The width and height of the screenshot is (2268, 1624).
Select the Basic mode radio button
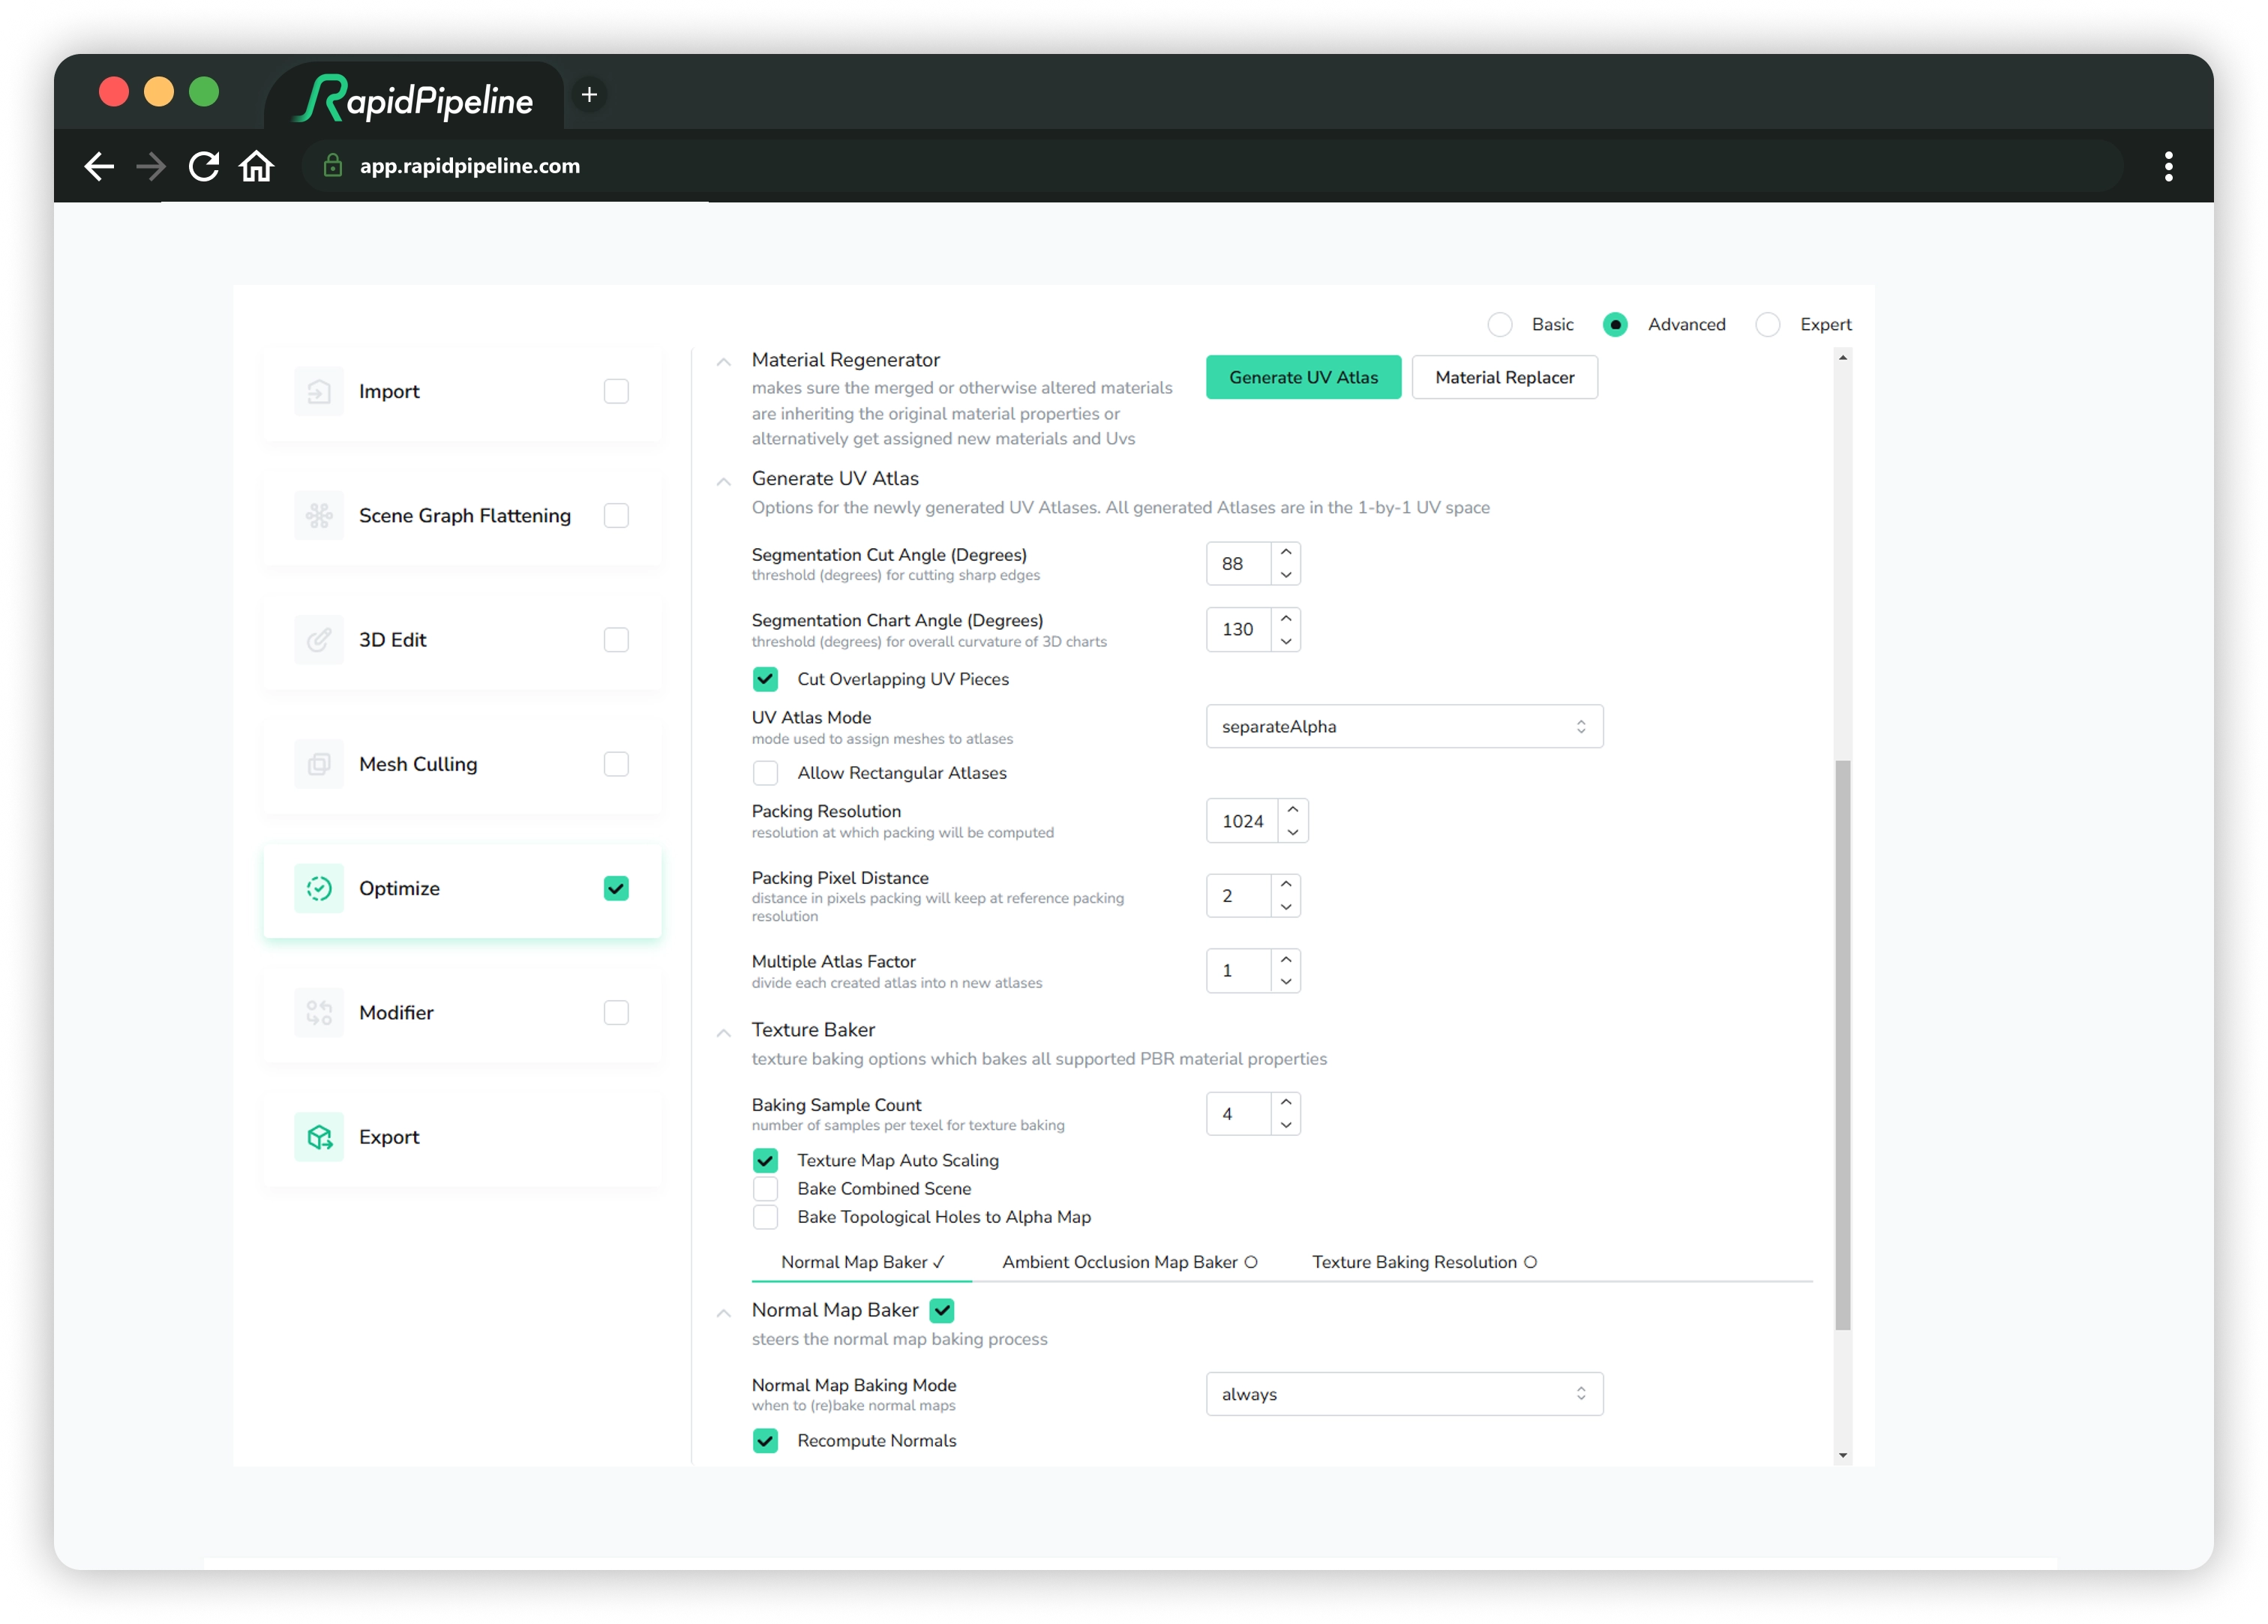(1500, 325)
